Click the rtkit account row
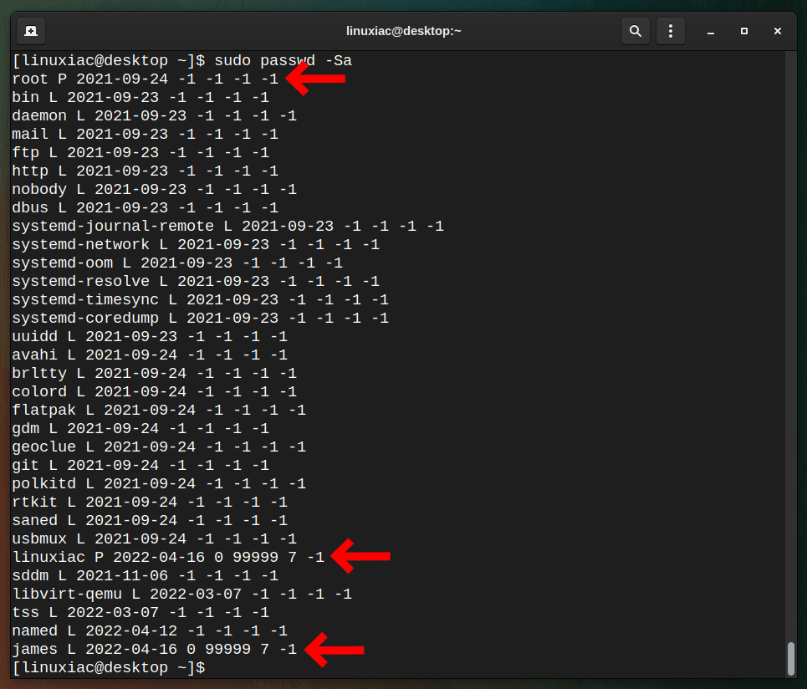This screenshot has width=807, height=689. pos(150,503)
